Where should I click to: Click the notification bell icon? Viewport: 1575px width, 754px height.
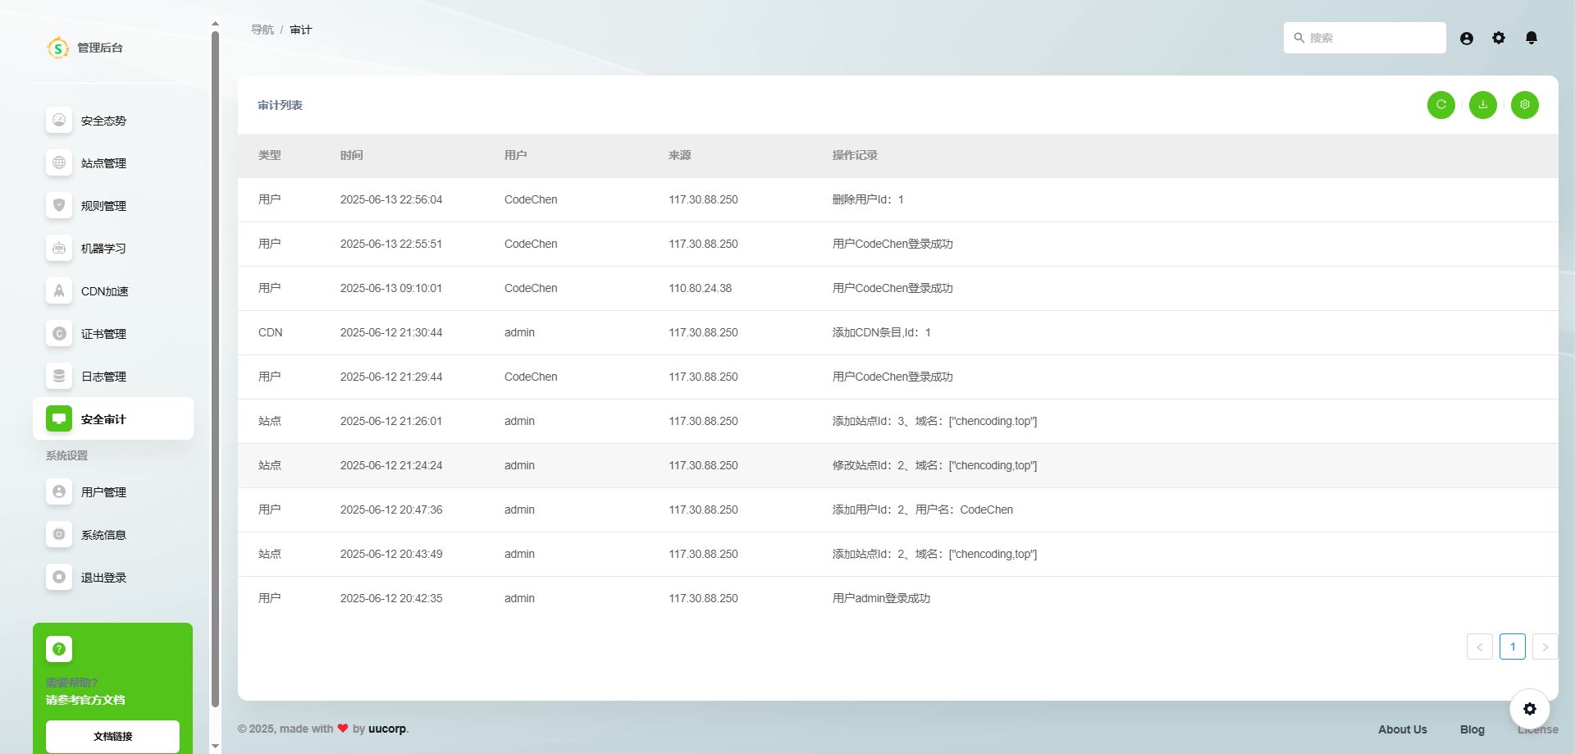1531,38
